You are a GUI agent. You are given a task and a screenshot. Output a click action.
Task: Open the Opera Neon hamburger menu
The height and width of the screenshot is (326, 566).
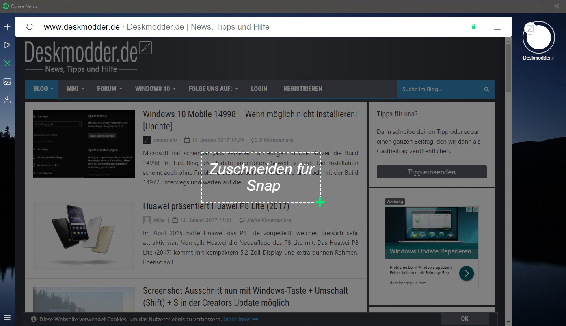7,317
